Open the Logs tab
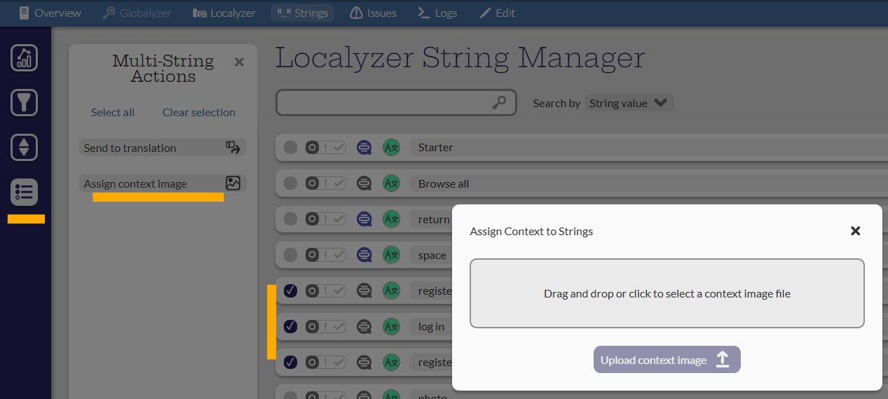Viewport: 888px width, 399px height. click(437, 13)
